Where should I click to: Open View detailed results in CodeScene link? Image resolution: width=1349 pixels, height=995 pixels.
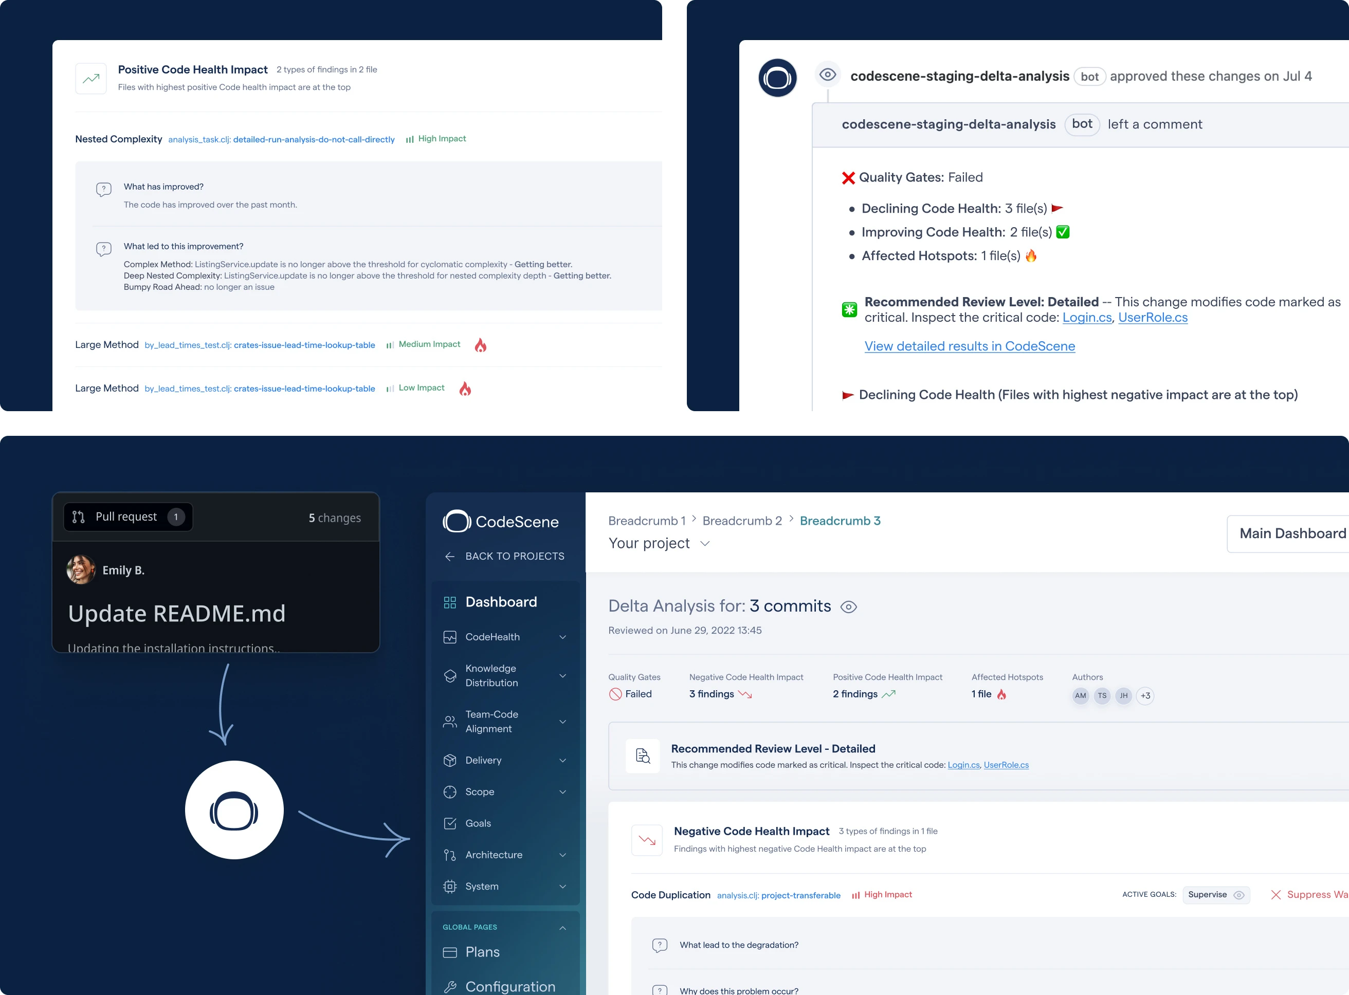coord(970,346)
